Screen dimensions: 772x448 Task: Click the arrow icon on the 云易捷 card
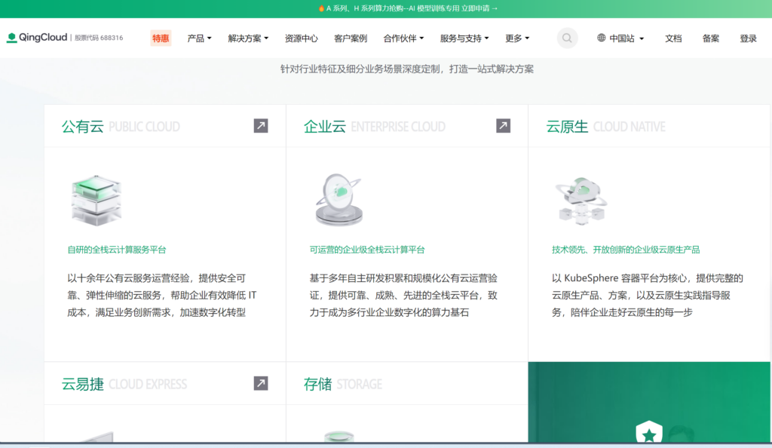(x=260, y=384)
